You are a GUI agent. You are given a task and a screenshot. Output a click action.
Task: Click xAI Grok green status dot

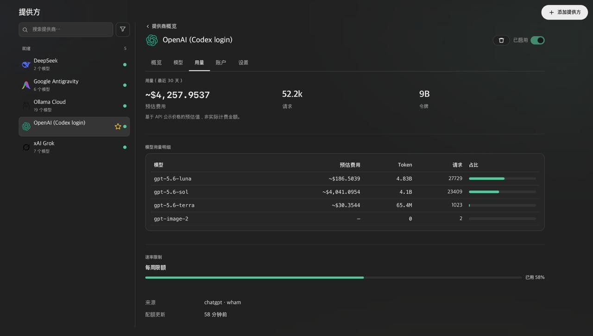(125, 147)
